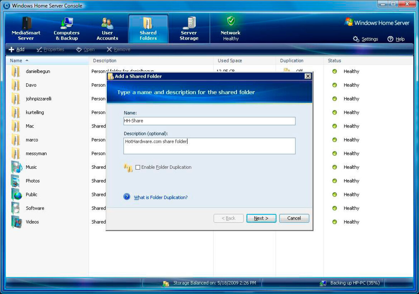Open the MediaSmart Server tab

(26, 29)
